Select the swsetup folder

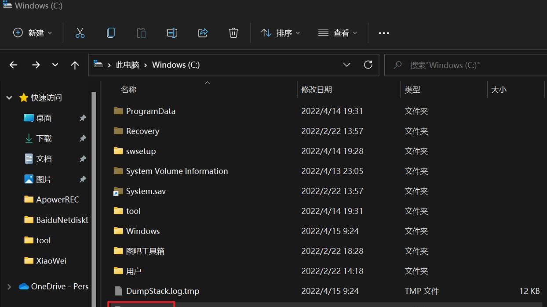pos(141,151)
